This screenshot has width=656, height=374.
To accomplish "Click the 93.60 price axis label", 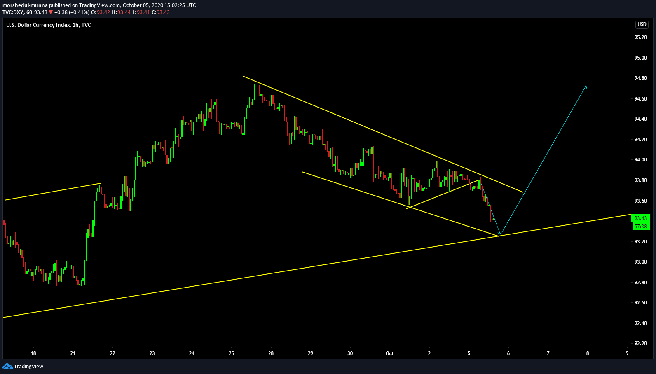I will coord(640,201).
